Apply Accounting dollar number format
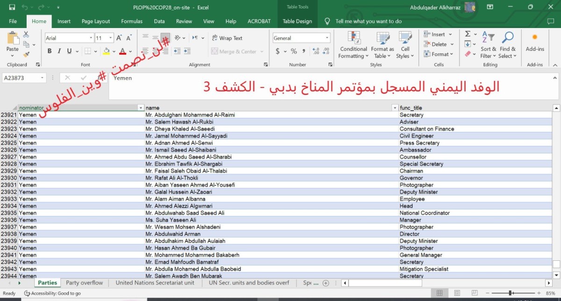Viewport: 561px width, 301px height. click(x=278, y=51)
